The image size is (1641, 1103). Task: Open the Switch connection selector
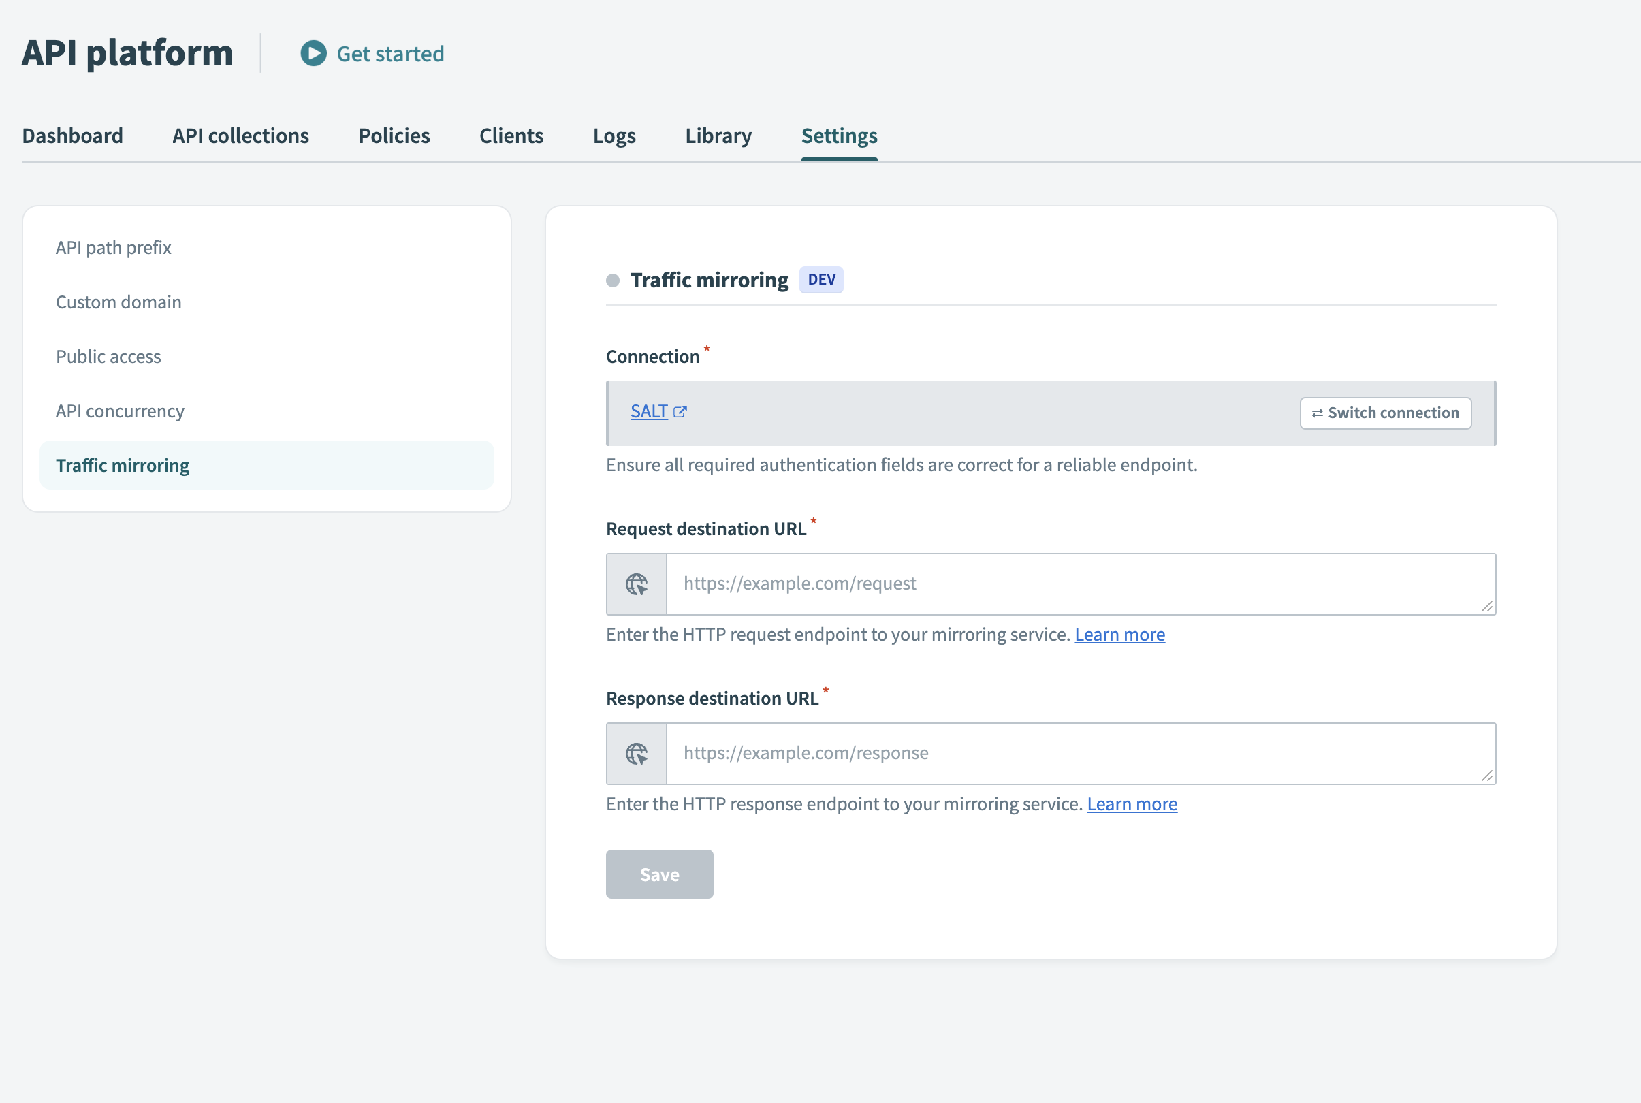(x=1384, y=413)
